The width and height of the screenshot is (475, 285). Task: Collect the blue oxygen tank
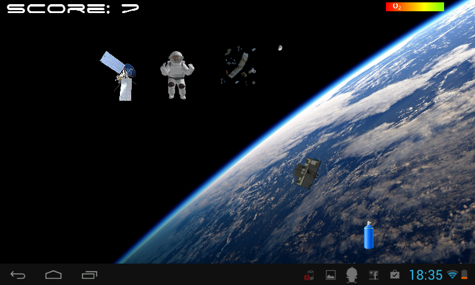pyautogui.click(x=369, y=236)
